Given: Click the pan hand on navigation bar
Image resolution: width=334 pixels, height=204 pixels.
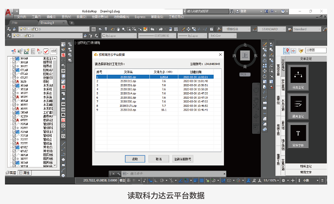Looking at the screenshot, I should click(256, 100).
